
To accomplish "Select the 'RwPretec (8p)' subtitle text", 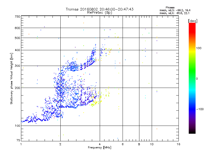I will 99,13.
